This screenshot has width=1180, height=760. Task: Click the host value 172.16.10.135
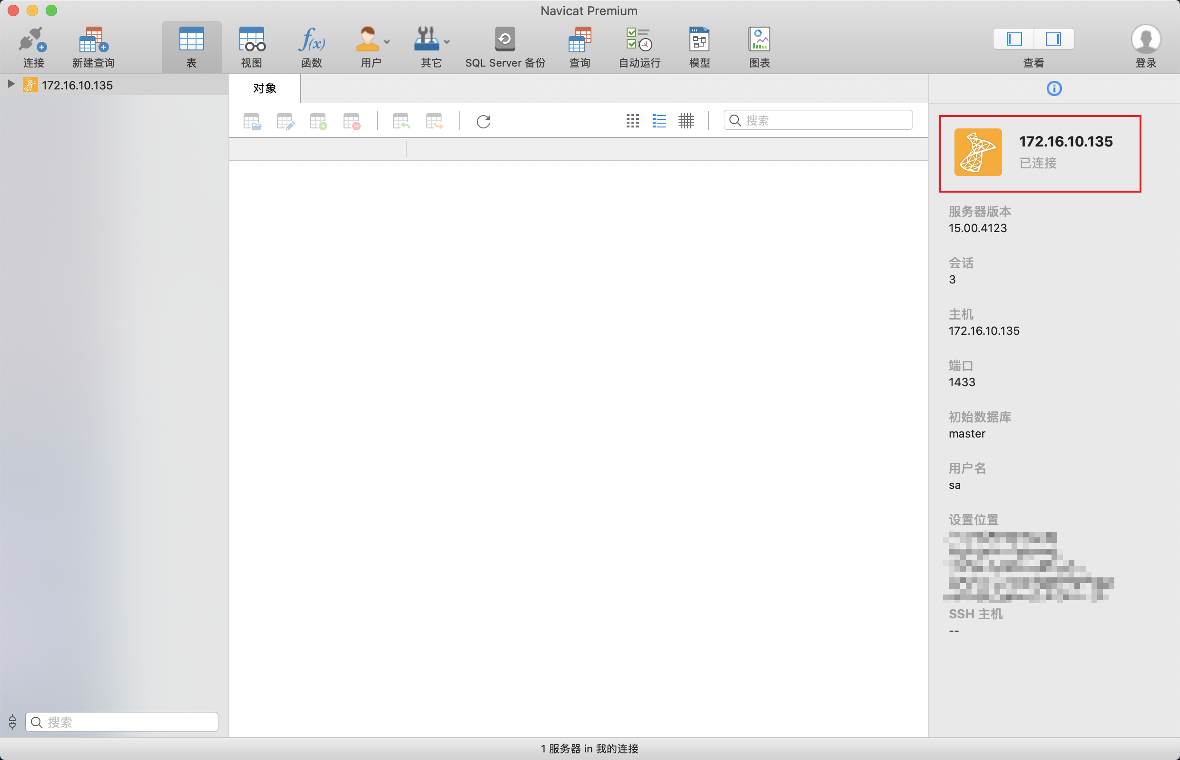[x=984, y=331]
